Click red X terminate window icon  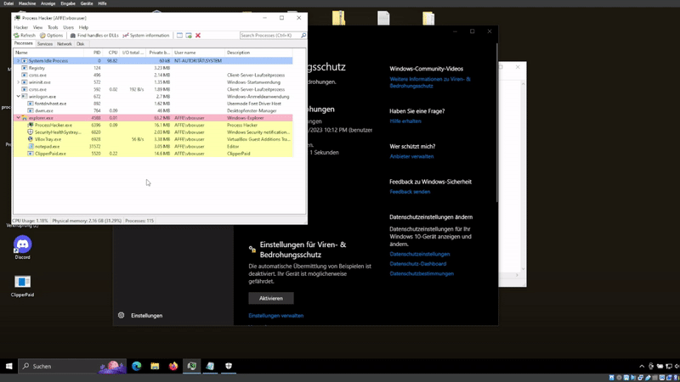198,36
